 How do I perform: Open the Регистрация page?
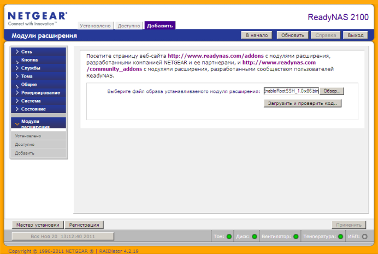click(84, 225)
